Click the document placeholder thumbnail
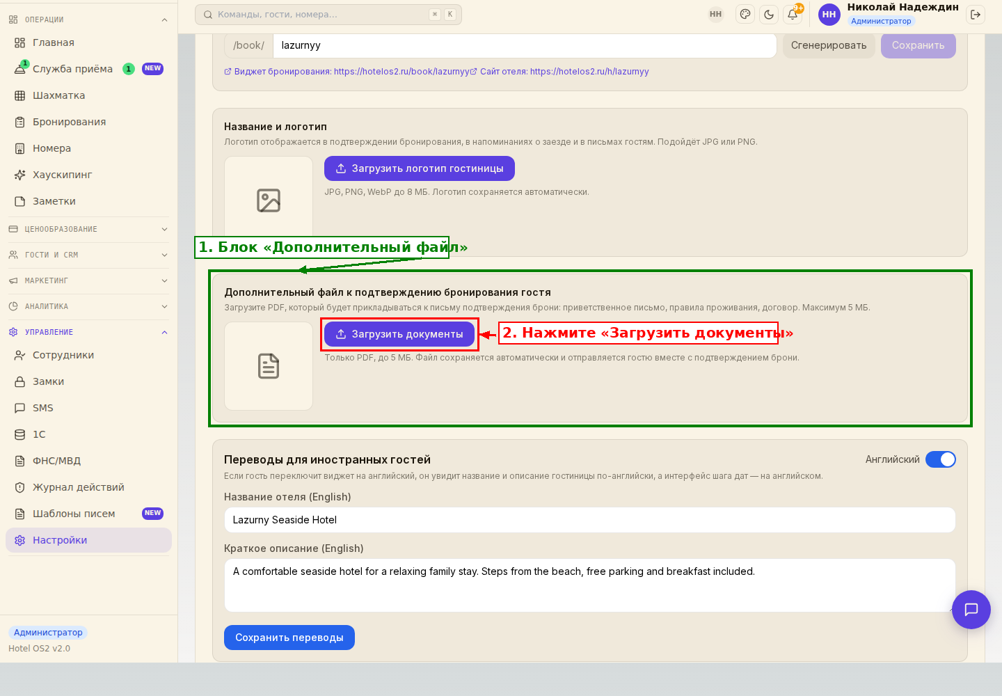Viewport: 1002px width, 696px height. click(269, 366)
